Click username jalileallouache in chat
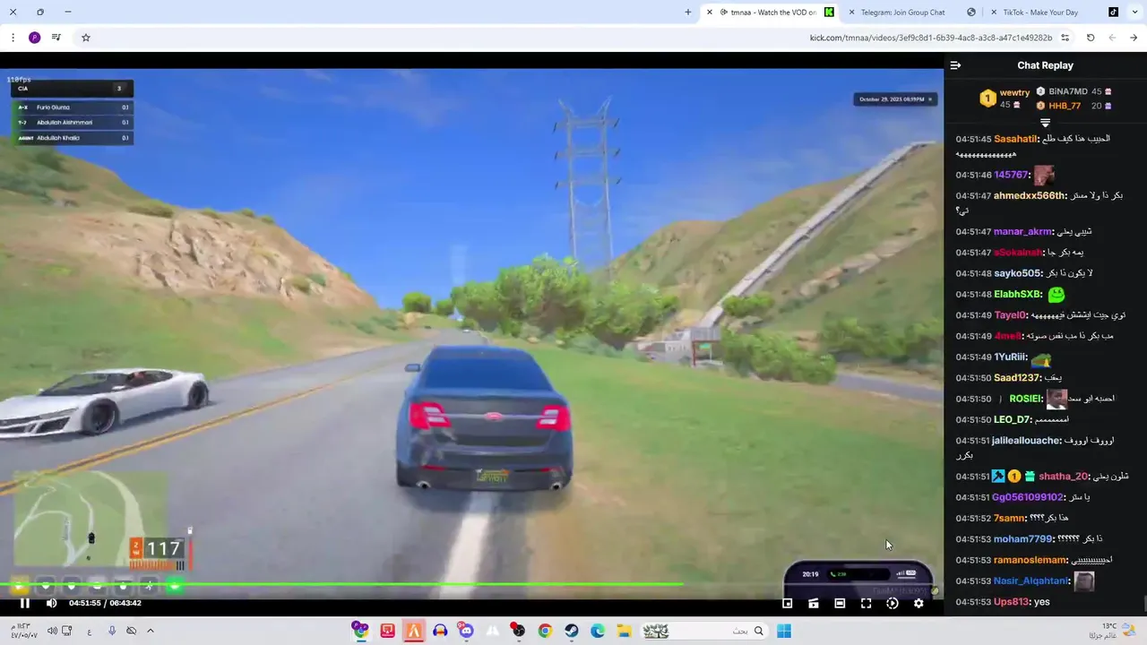The image size is (1147, 645). point(1026,441)
